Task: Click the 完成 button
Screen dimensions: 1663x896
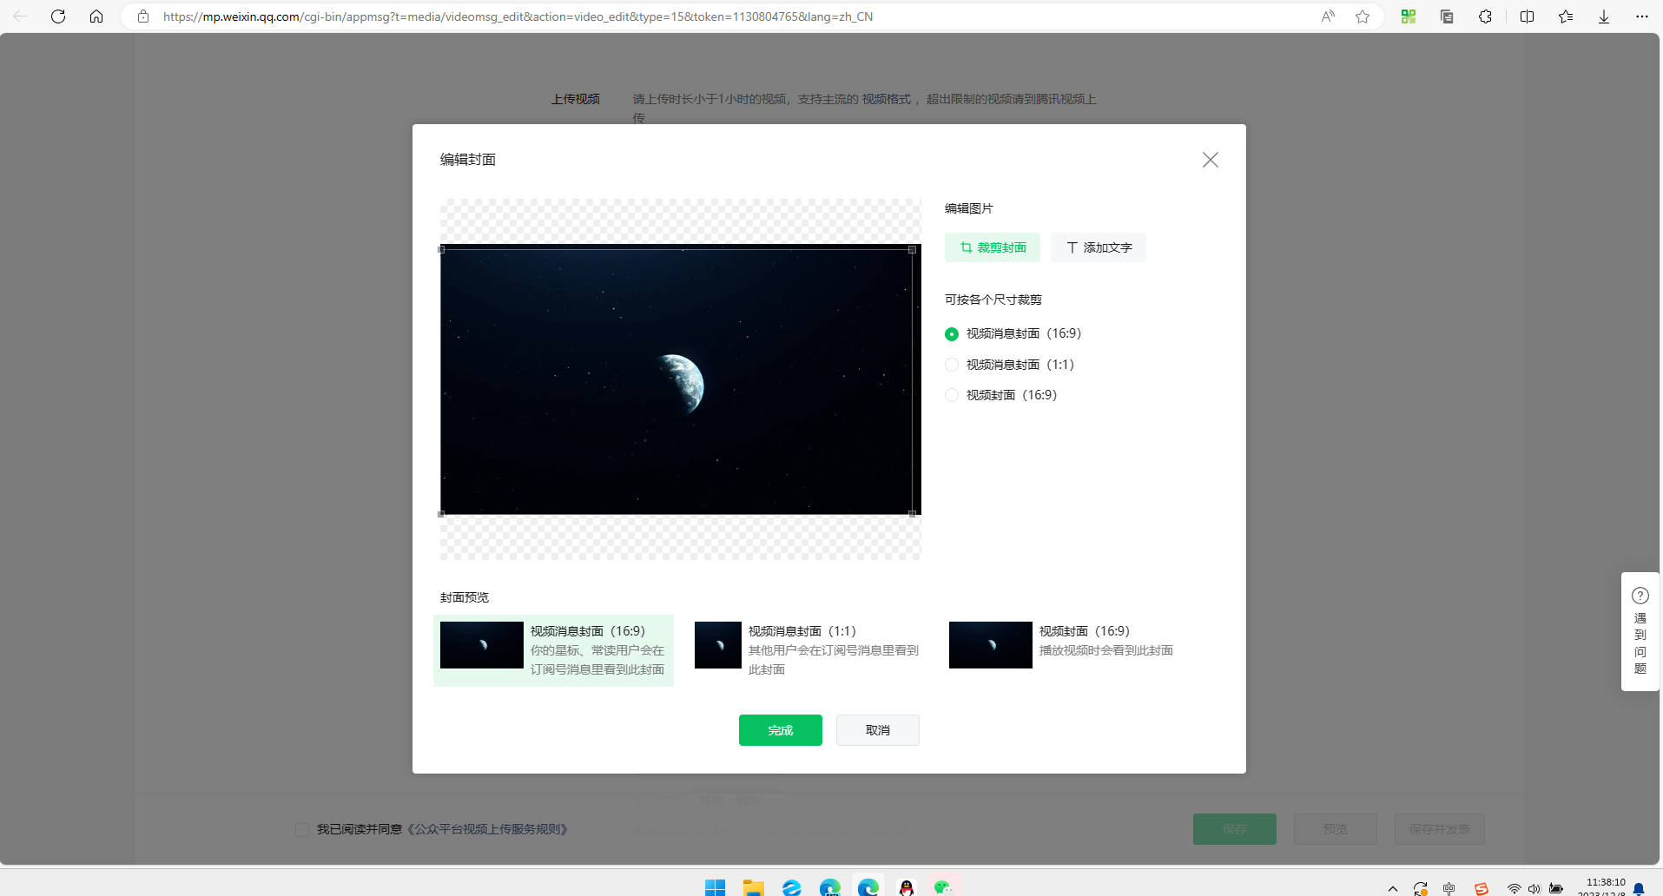Action: click(781, 730)
